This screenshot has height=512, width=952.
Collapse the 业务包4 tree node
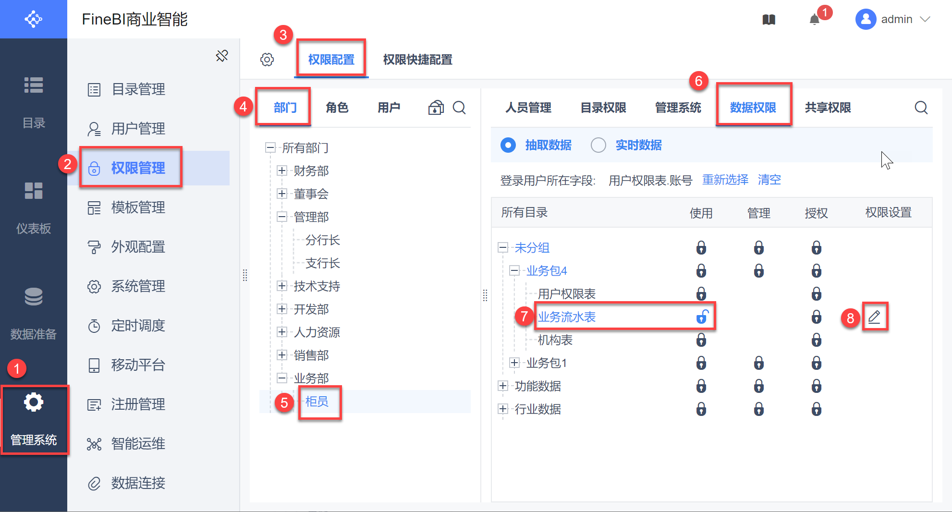pyautogui.click(x=514, y=271)
